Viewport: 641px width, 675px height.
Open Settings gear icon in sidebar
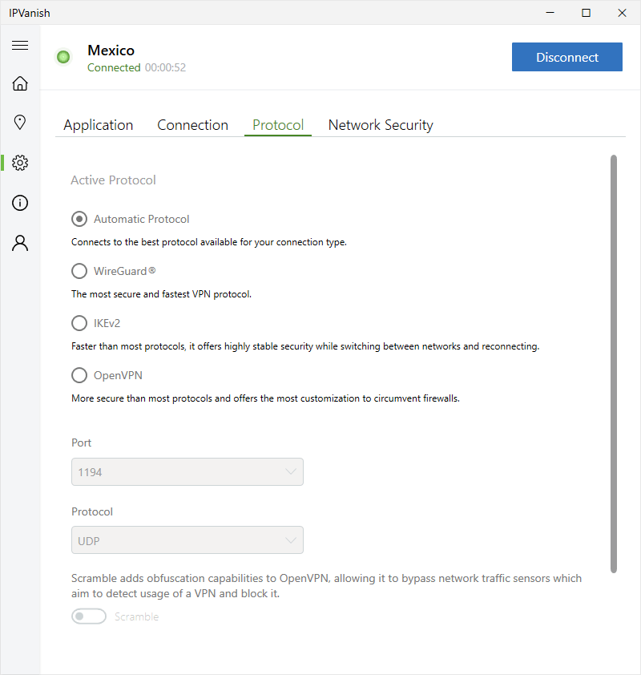[20, 163]
